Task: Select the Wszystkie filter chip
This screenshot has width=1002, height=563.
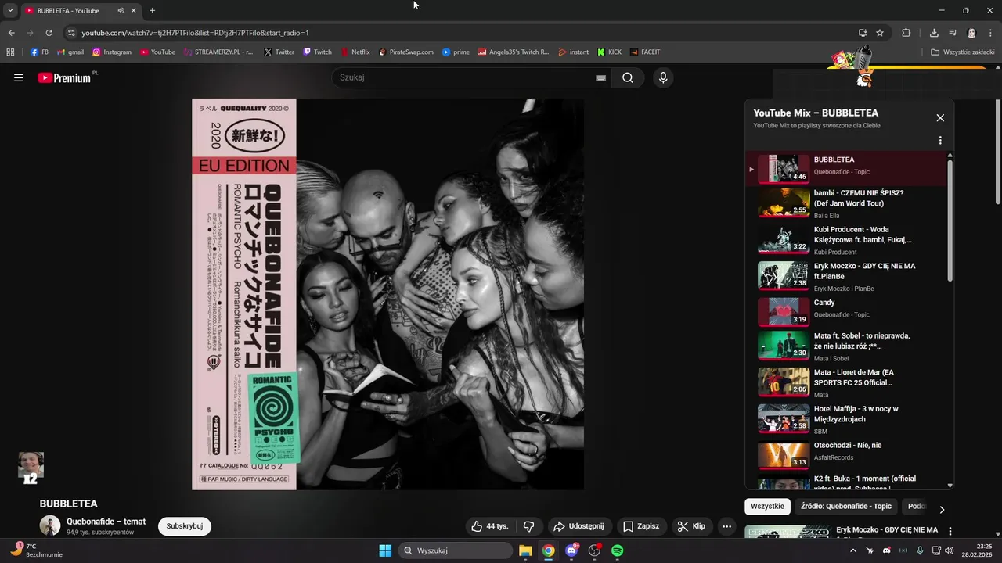Action: coord(767,507)
